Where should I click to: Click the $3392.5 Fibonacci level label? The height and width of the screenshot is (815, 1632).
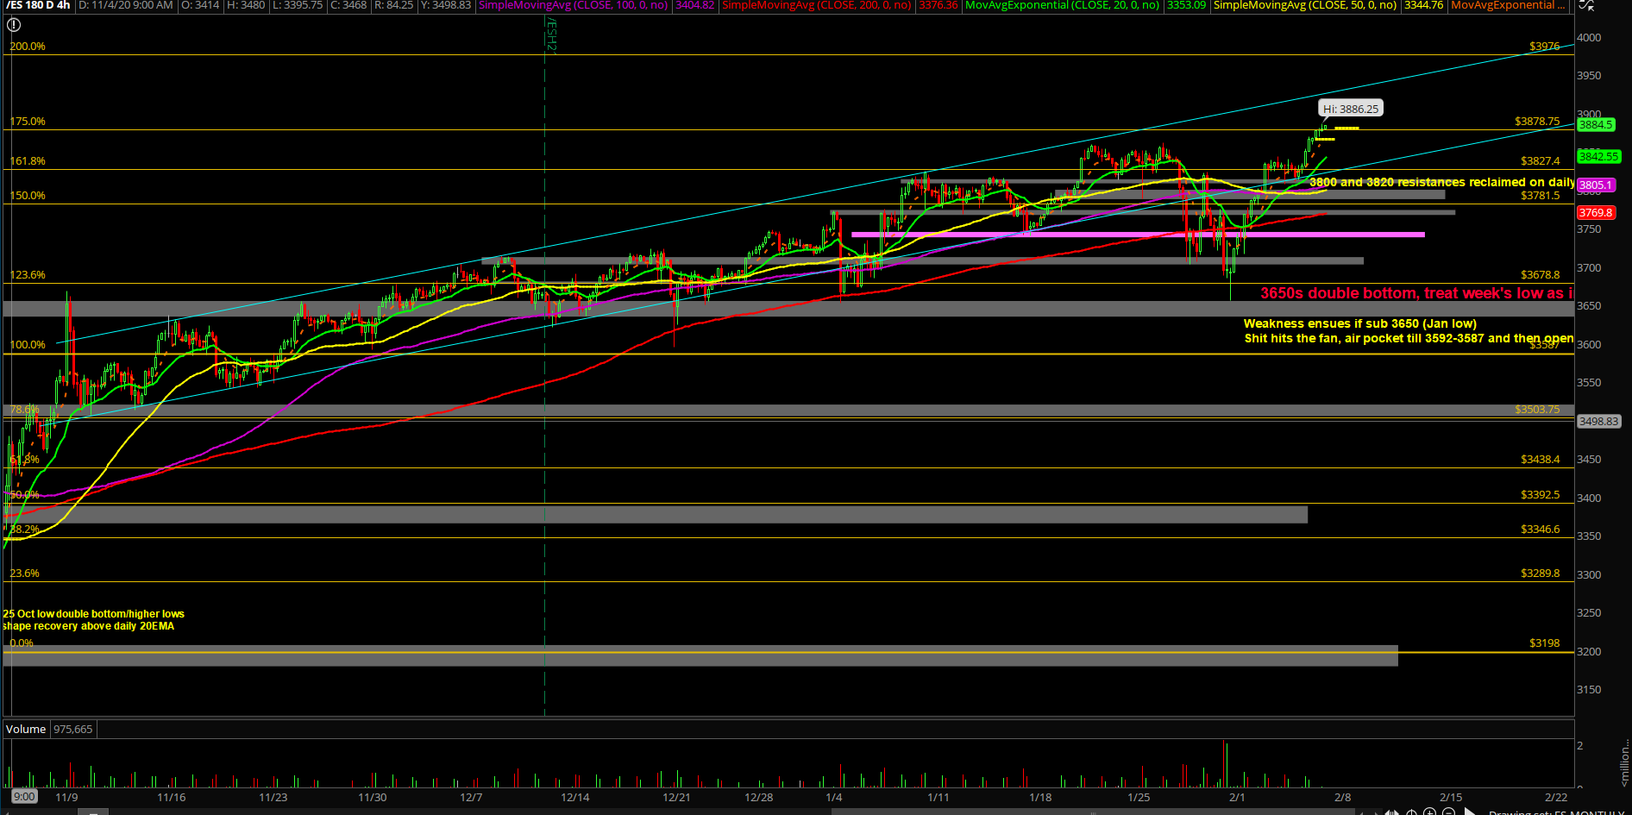click(1540, 495)
